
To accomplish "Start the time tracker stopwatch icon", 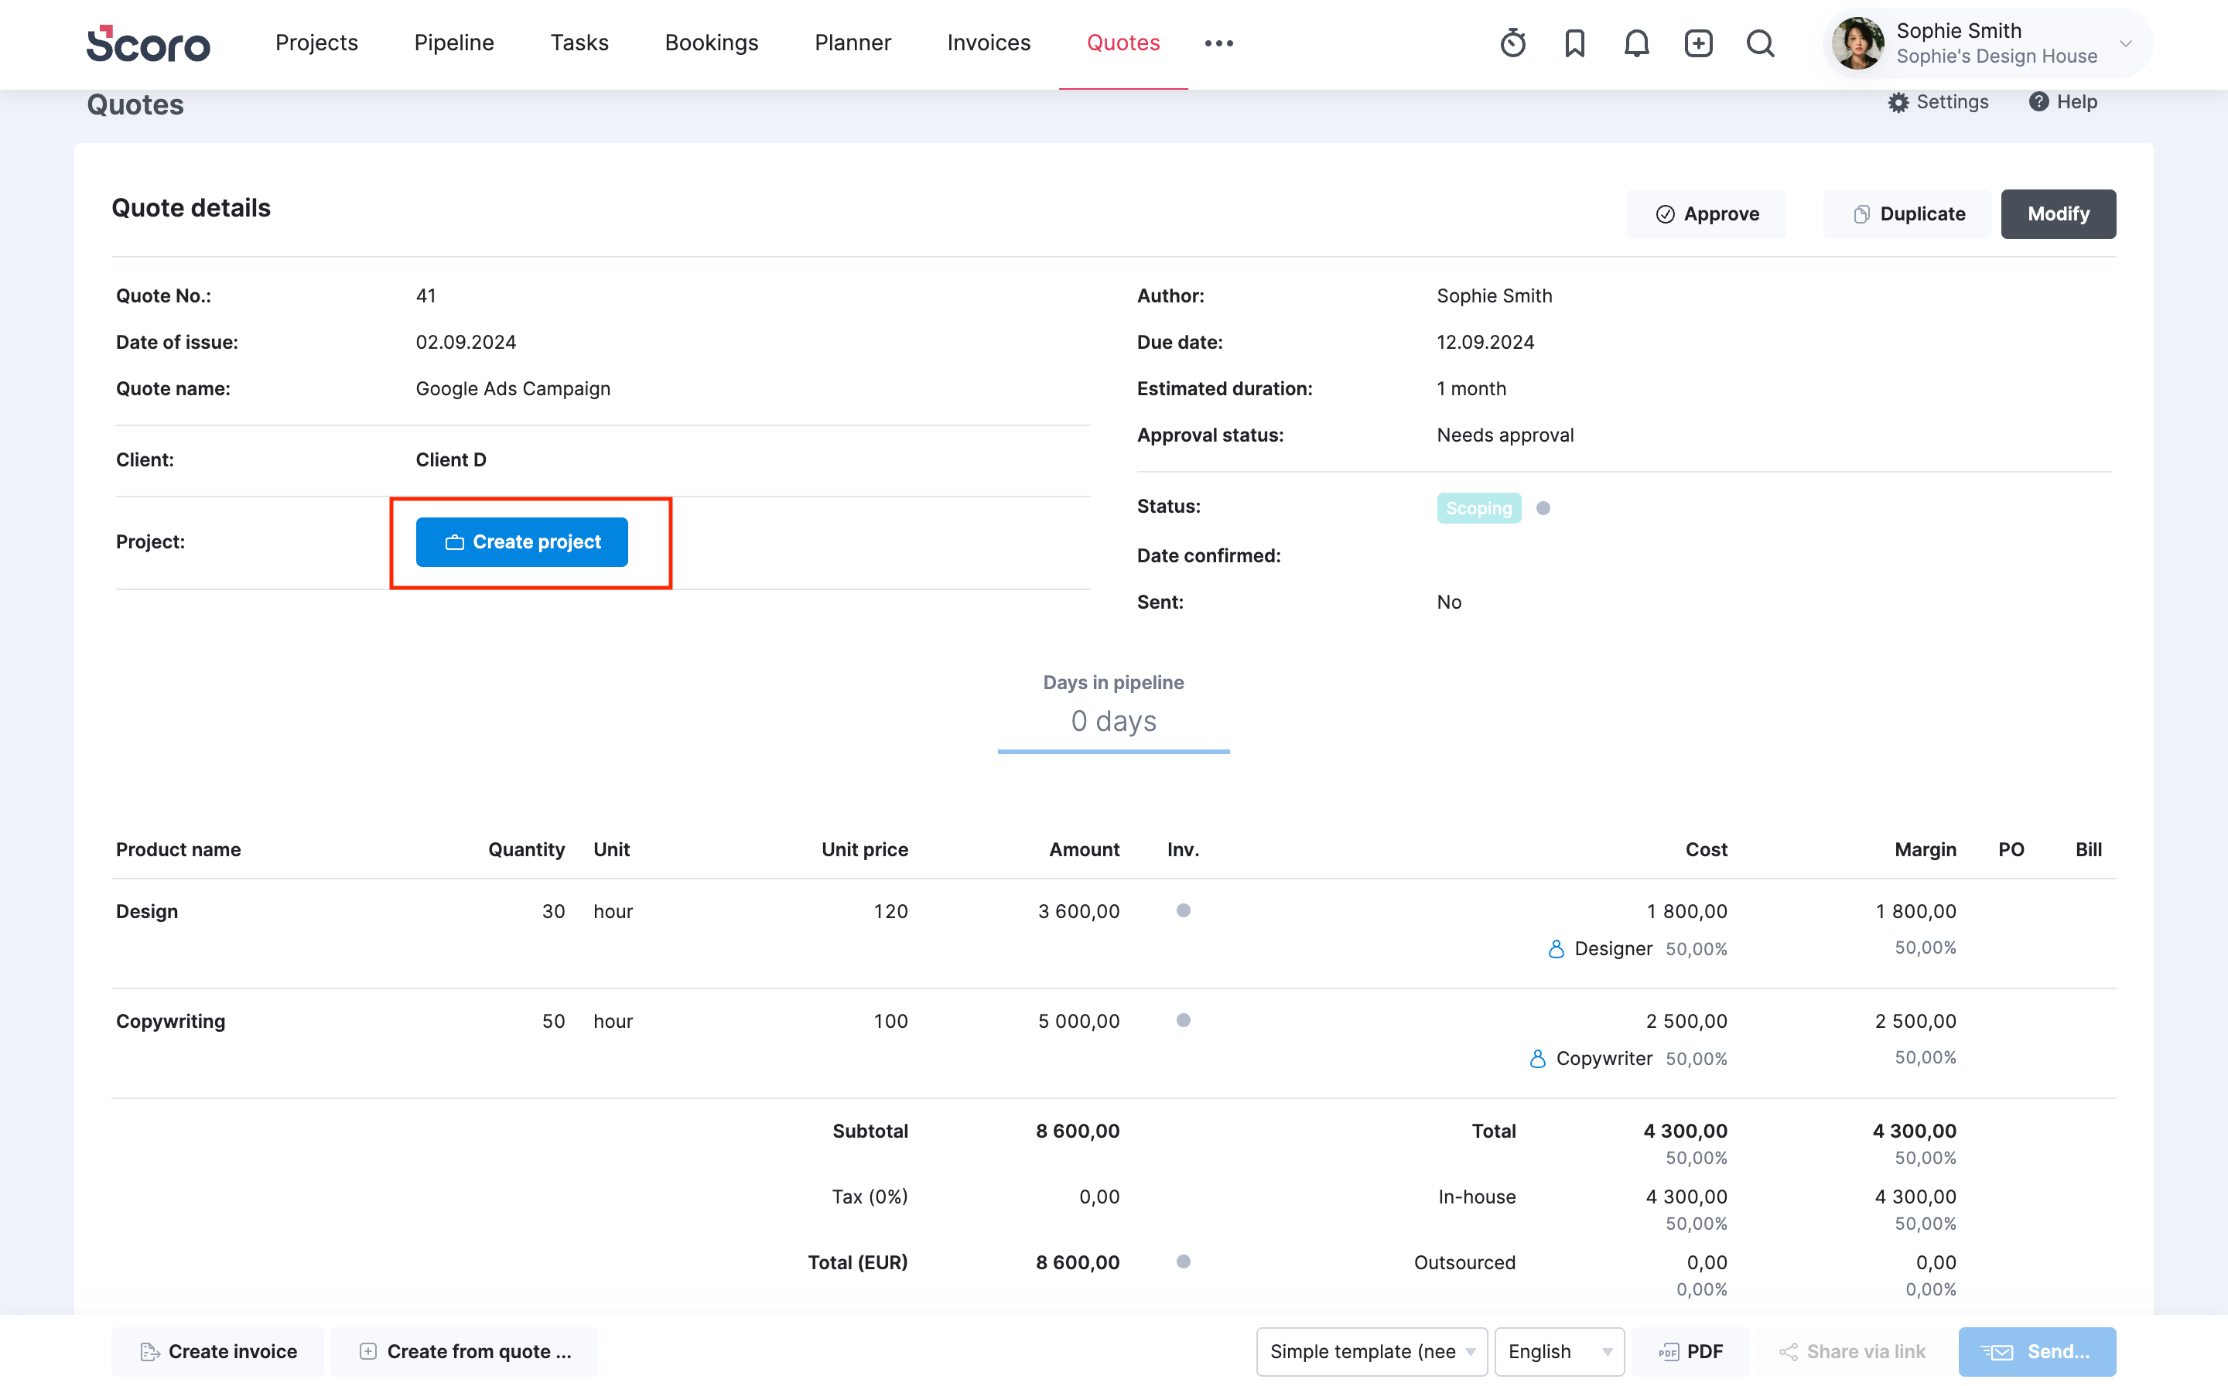I will 1513,43.
